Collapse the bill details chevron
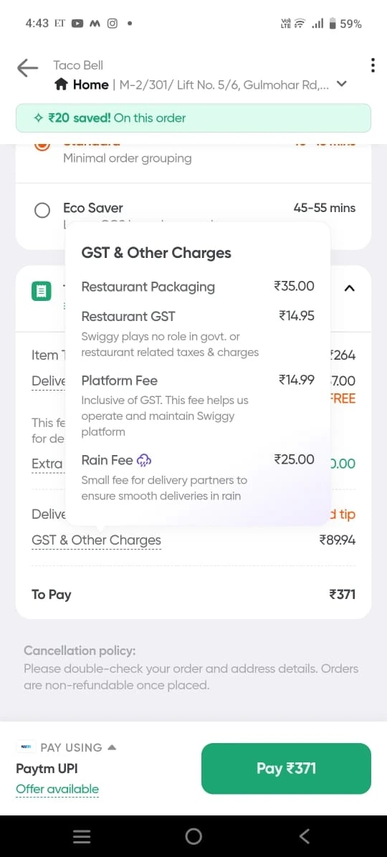Screen dimensions: 387x857 pyautogui.click(x=350, y=287)
